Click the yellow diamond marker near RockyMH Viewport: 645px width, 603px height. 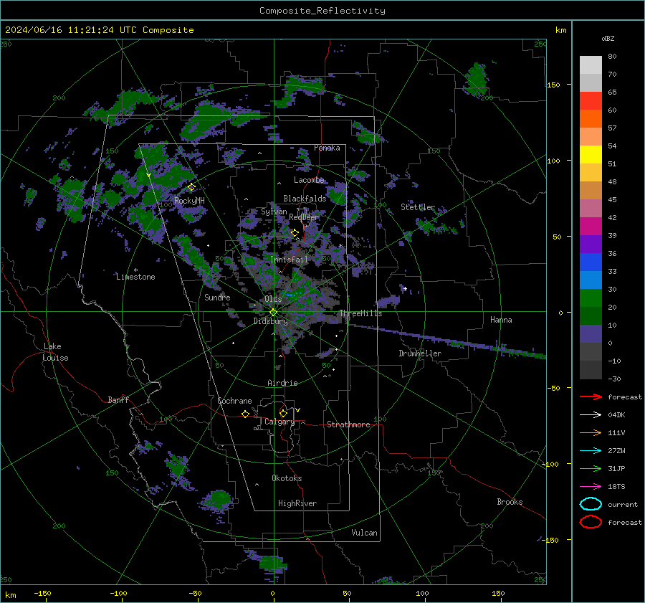191,187
